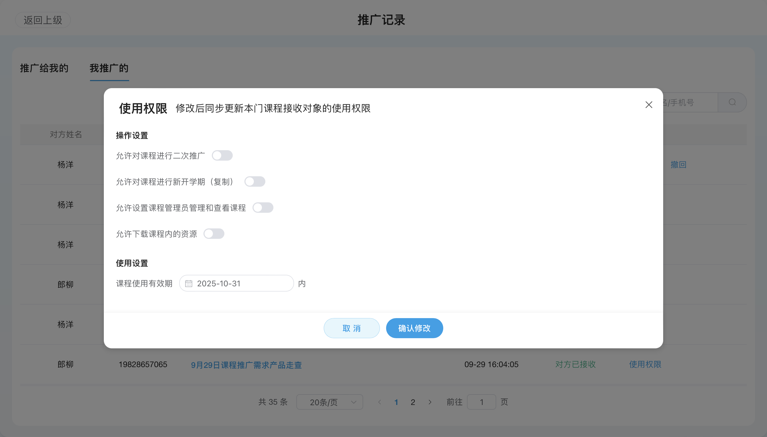This screenshot has width=767, height=437.
Task: Open the 课程使用有效期 date picker
Action: point(237,283)
